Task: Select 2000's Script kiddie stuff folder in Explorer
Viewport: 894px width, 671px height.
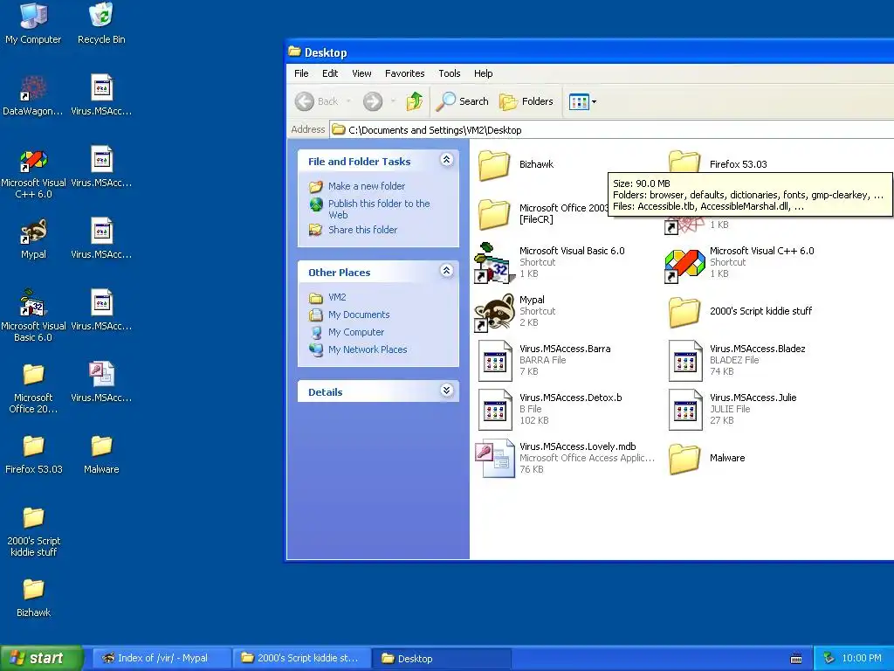Action: click(x=740, y=312)
